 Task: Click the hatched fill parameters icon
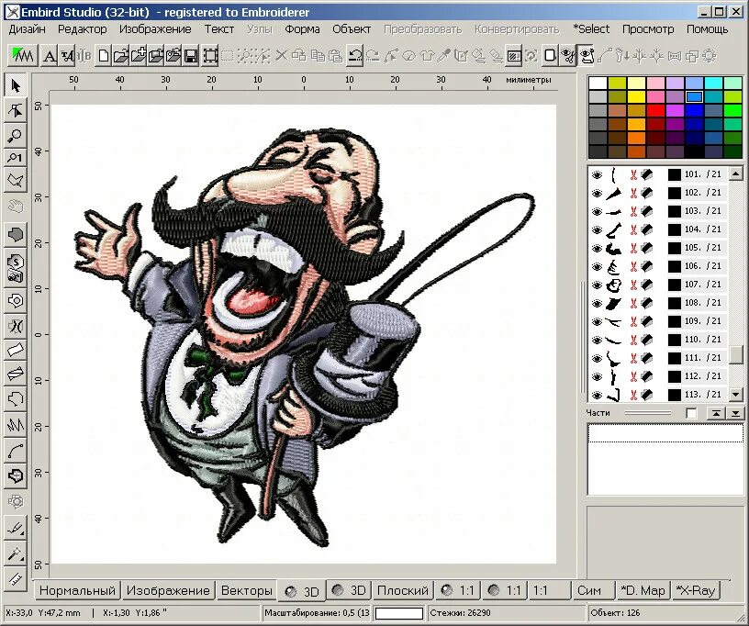(514, 56)
